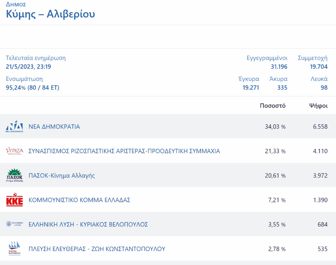Click the Κύμης – Αλιβερίου municipality title
Viewport: 336px width, 265px height.
click(x=51, y=14)
